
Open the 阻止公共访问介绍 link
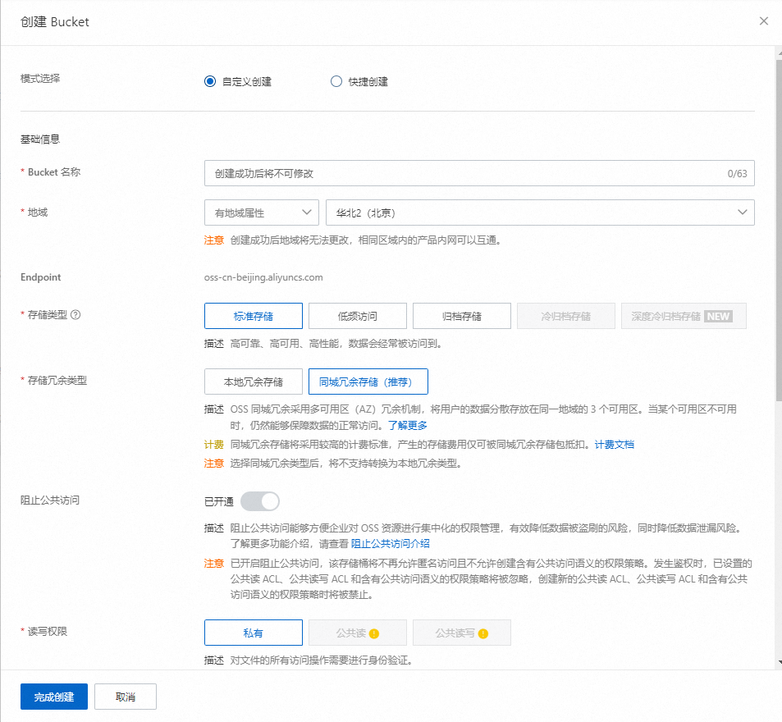pos(390,543)
